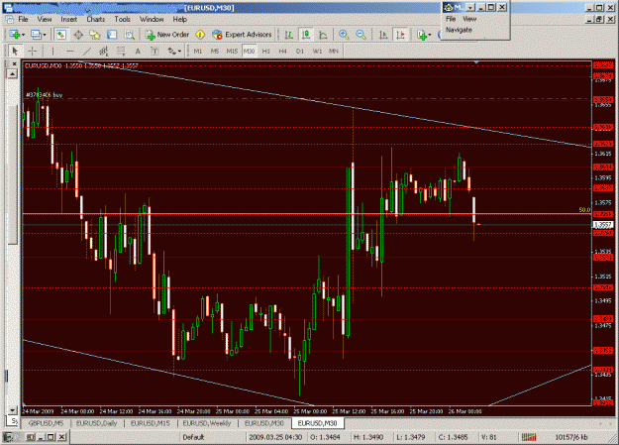Switch chart to candlesticks style
Screen dimensions: 619x445
coord(306,35)
